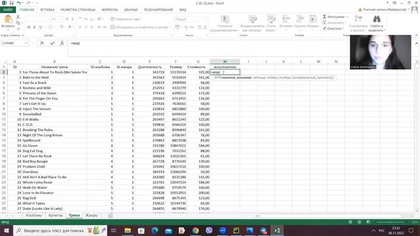Click the Copy icon in the clipboard group
The image size is (420, 236).
coord(18,22)
